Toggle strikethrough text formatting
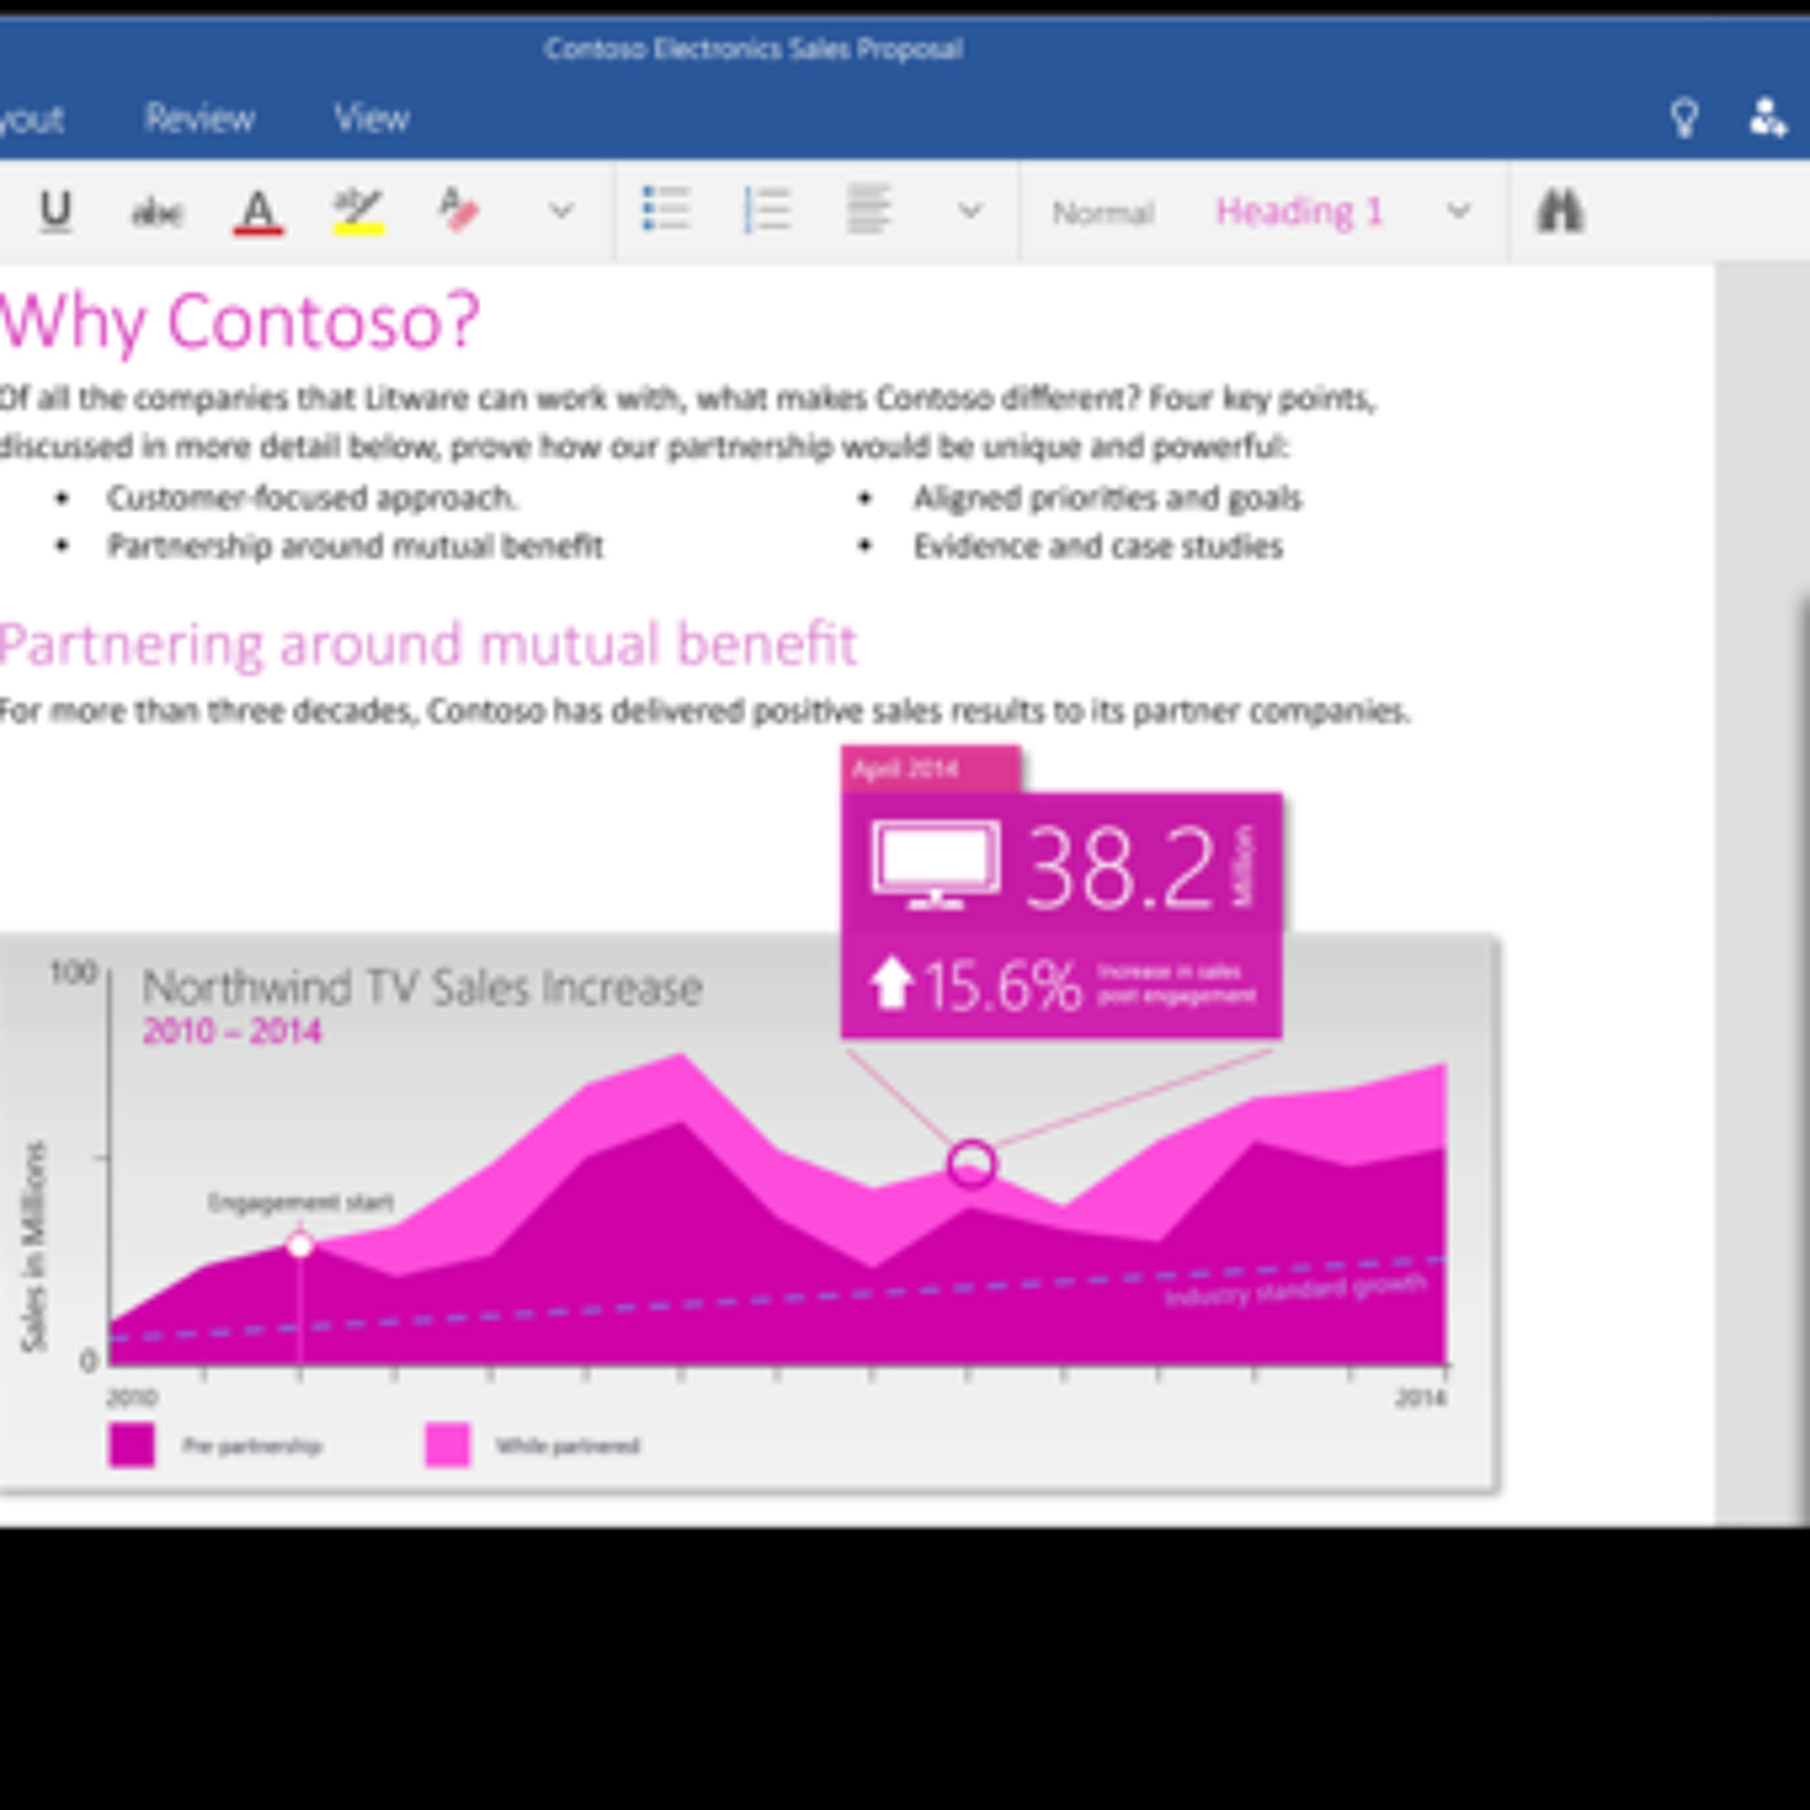Image resolution: width=1810 pixels, height=1810 pixels. (156, 212)
